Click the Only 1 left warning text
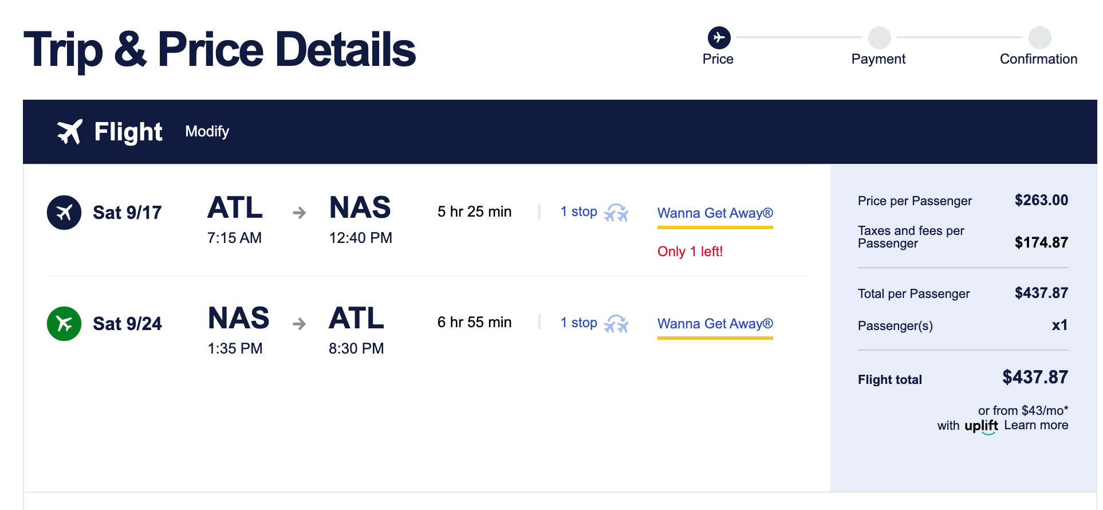The height and width of the screenshot is (510, 1103). pos(690,252)
